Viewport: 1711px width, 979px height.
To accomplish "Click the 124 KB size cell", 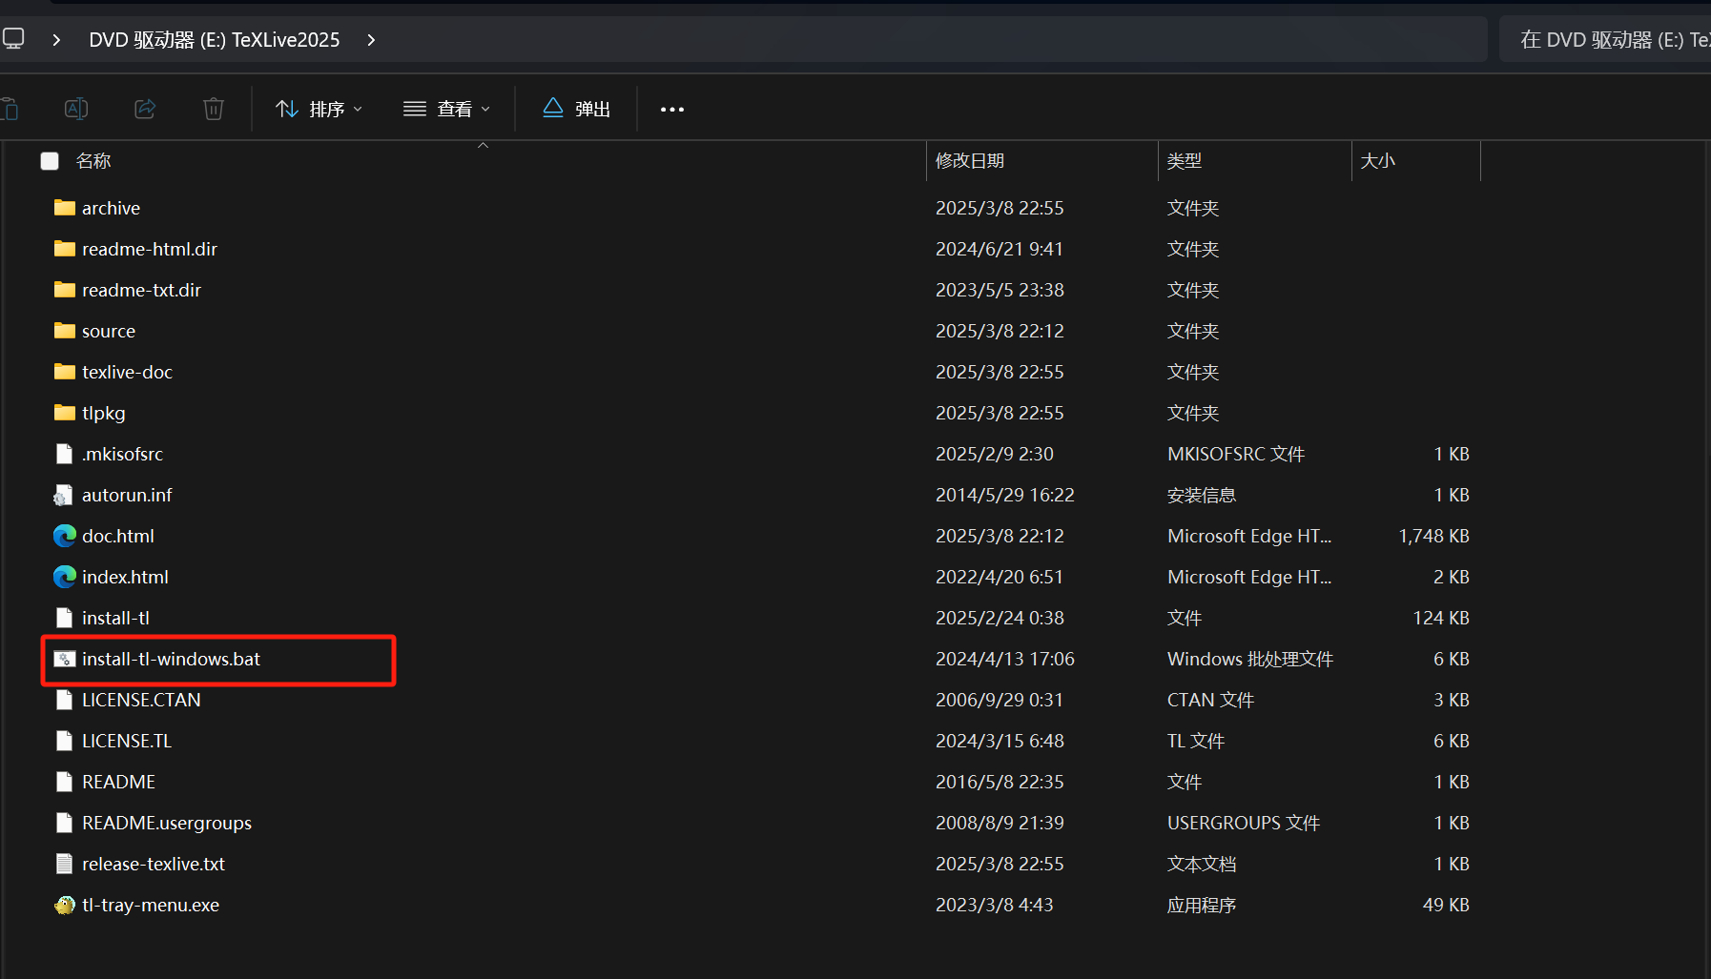I will [x=1441, y=618].
